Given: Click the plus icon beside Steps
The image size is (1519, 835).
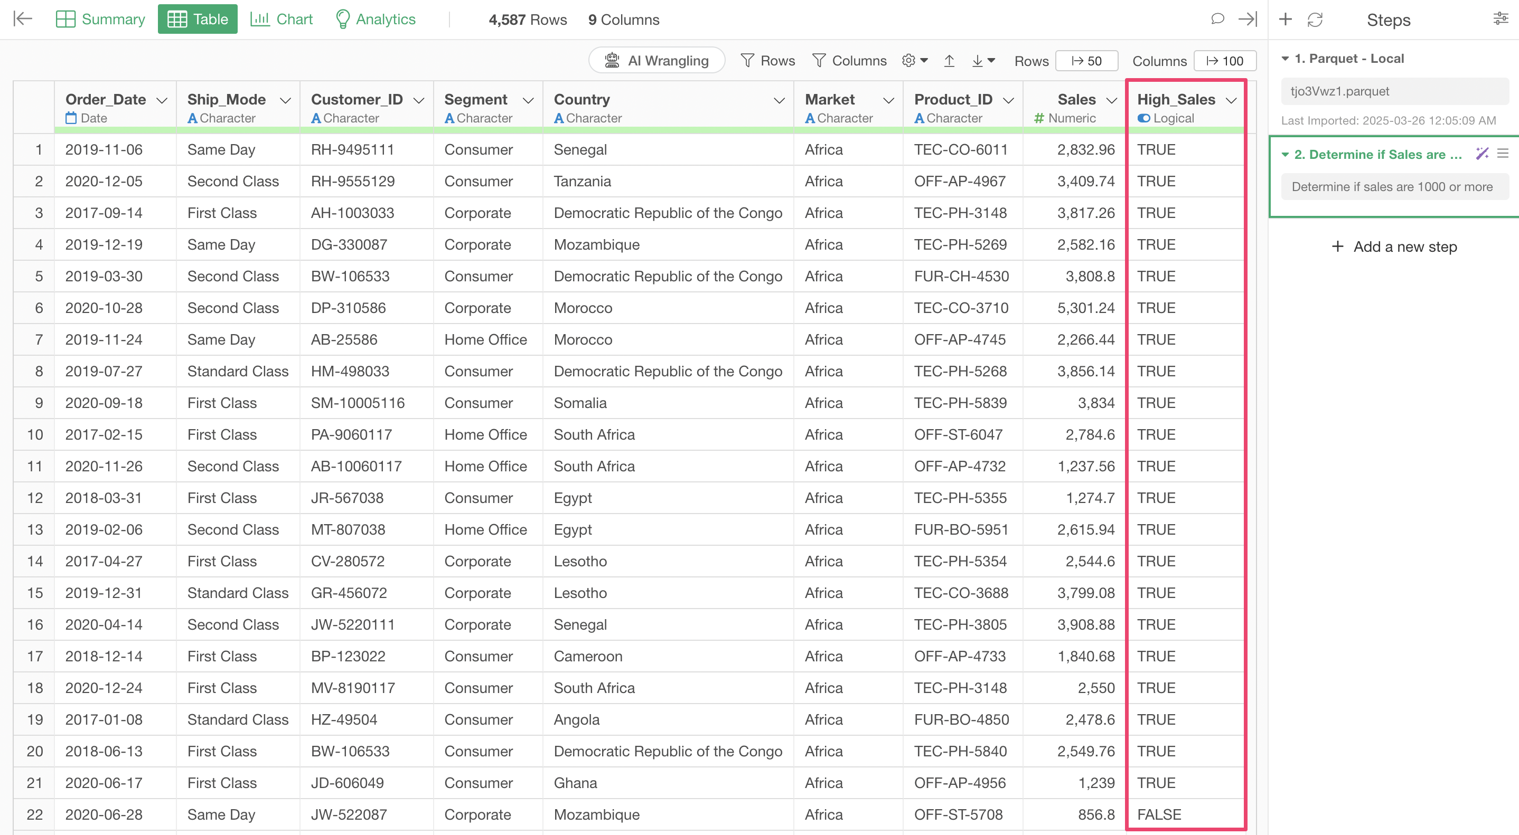Looking at the screenshot, I should pos(1285,20).
